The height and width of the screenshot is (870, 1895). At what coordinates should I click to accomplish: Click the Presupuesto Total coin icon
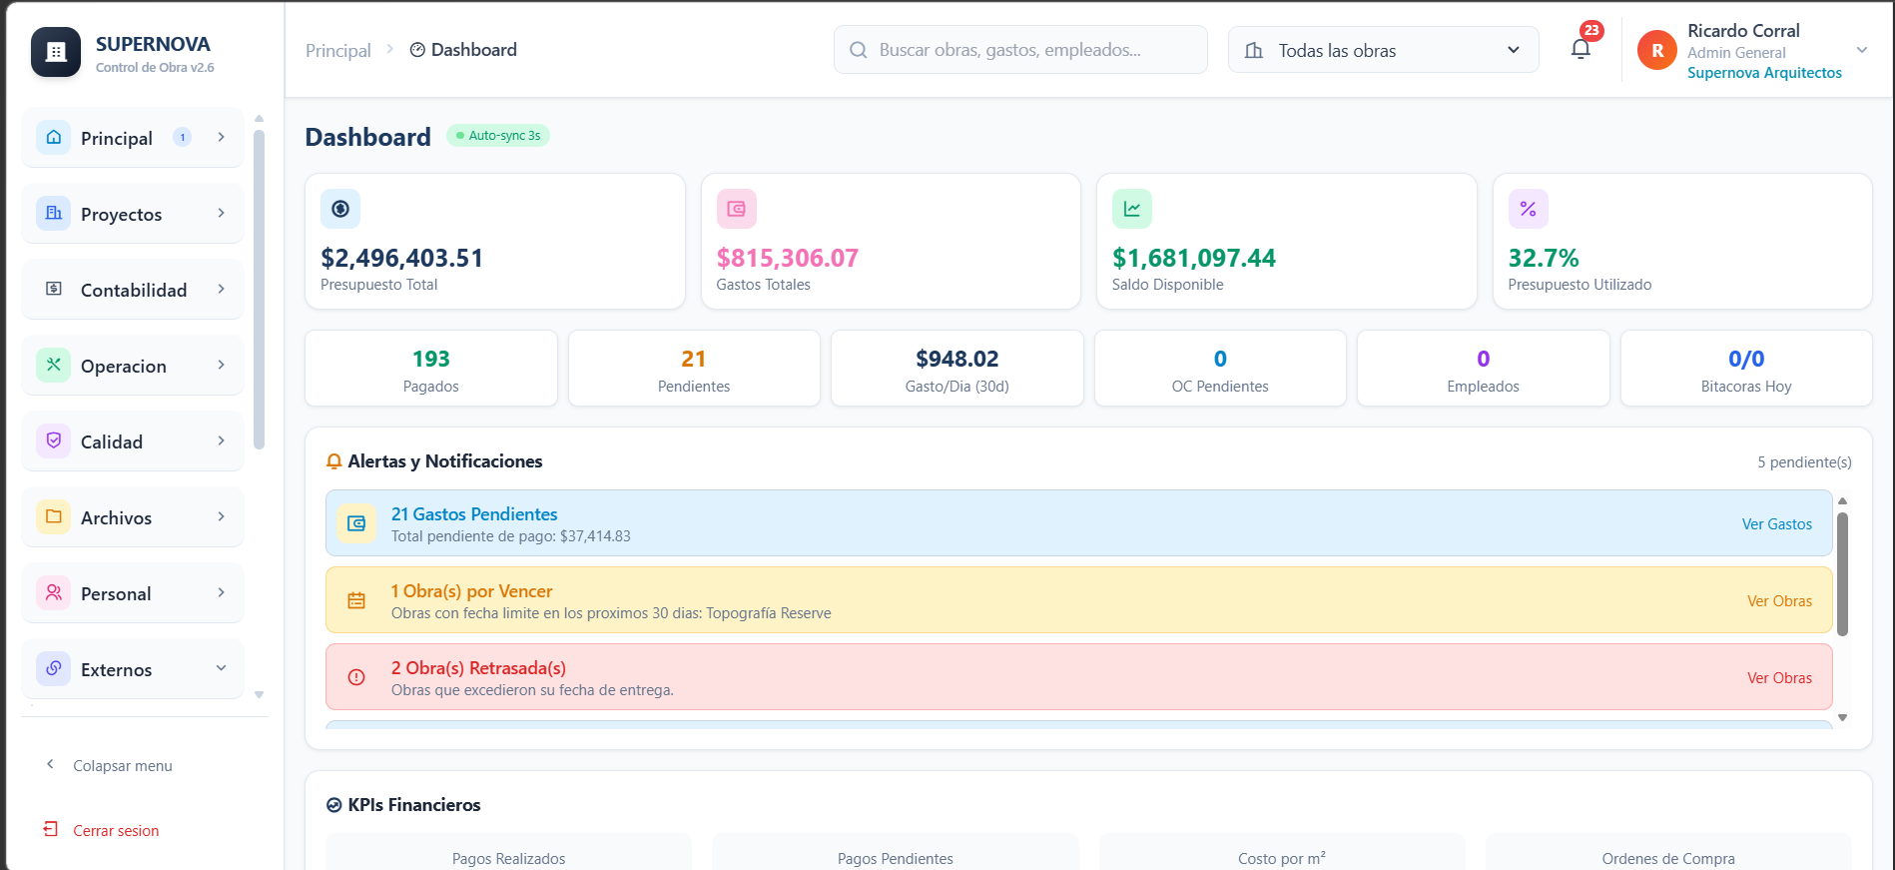[340, 209]
